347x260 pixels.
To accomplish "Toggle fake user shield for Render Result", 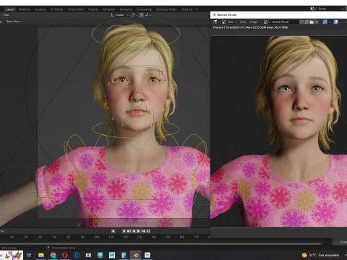I will click(x=301, y=22).
